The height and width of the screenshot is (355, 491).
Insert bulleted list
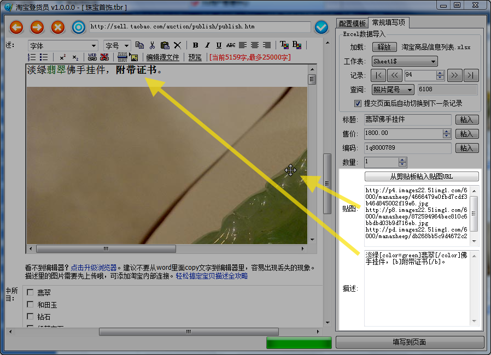(x=44, y=57)
